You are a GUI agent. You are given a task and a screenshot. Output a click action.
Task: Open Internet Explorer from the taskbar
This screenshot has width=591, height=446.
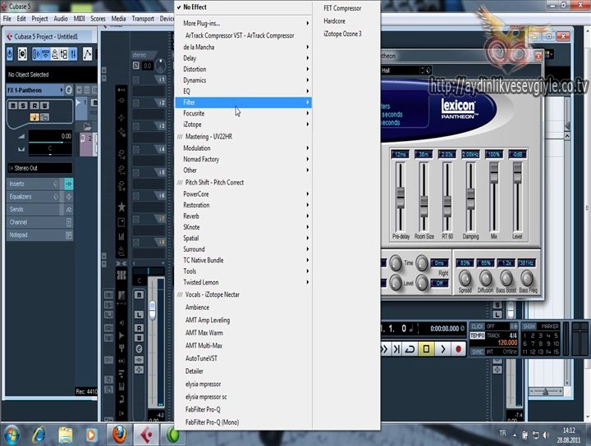coord(39,435)
